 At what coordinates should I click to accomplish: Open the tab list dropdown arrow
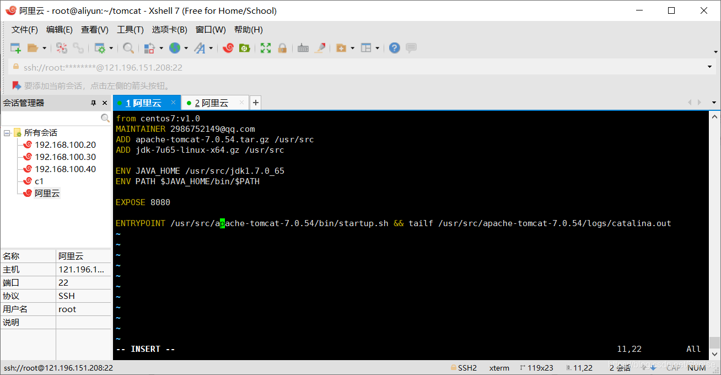pos(714,103)
